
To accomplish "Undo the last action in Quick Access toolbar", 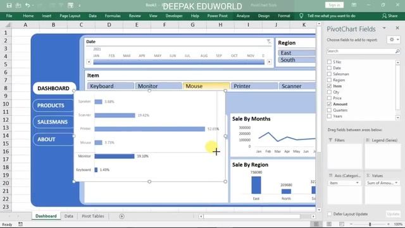I will click(27, 5).
